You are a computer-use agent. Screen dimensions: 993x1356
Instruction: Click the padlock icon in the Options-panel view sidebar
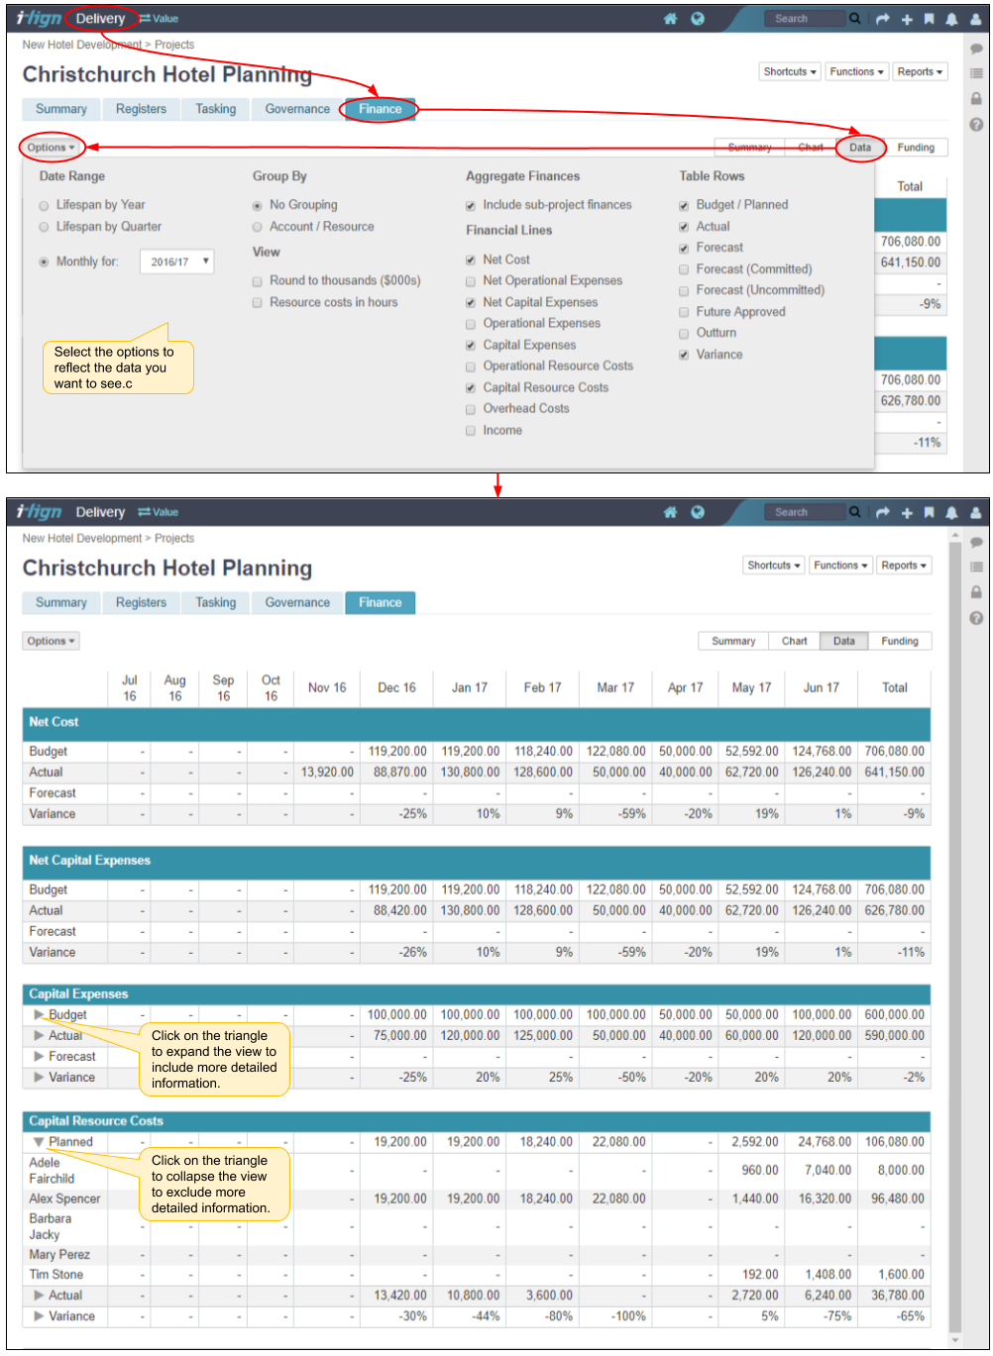tap(976, 99)
